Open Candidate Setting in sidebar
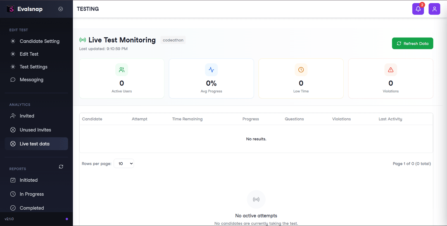This screenshot has width=447, height=226. (x=39, y=41)
